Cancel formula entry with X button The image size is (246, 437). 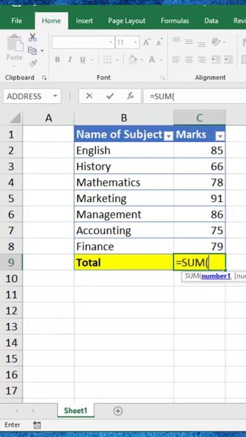(90, 96)
